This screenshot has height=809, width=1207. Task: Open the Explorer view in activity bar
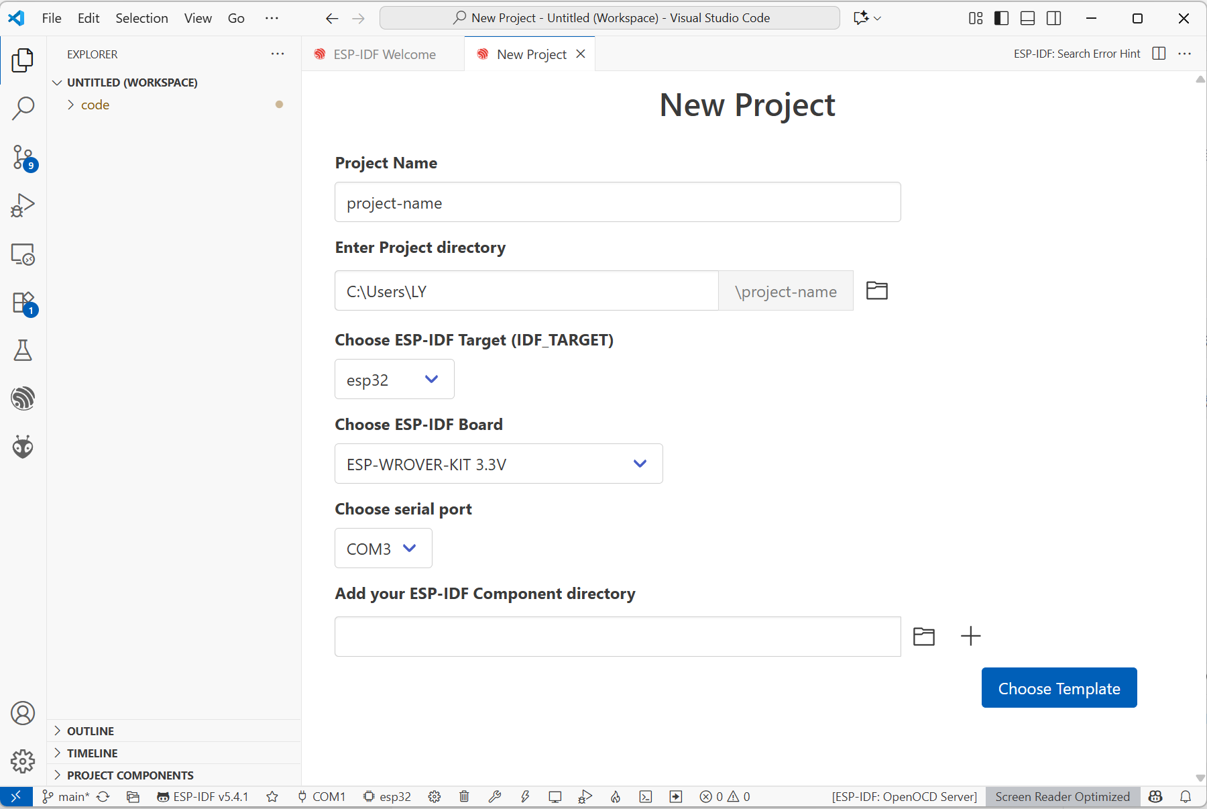pyautogui.click(x=23, y=60)
